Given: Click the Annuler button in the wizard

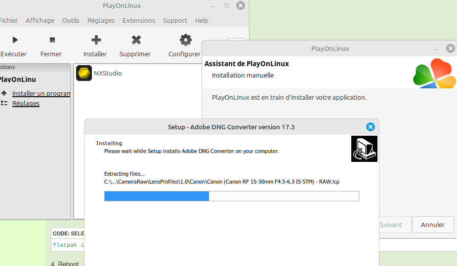Looking at the screenshot, I should (432, 225).
